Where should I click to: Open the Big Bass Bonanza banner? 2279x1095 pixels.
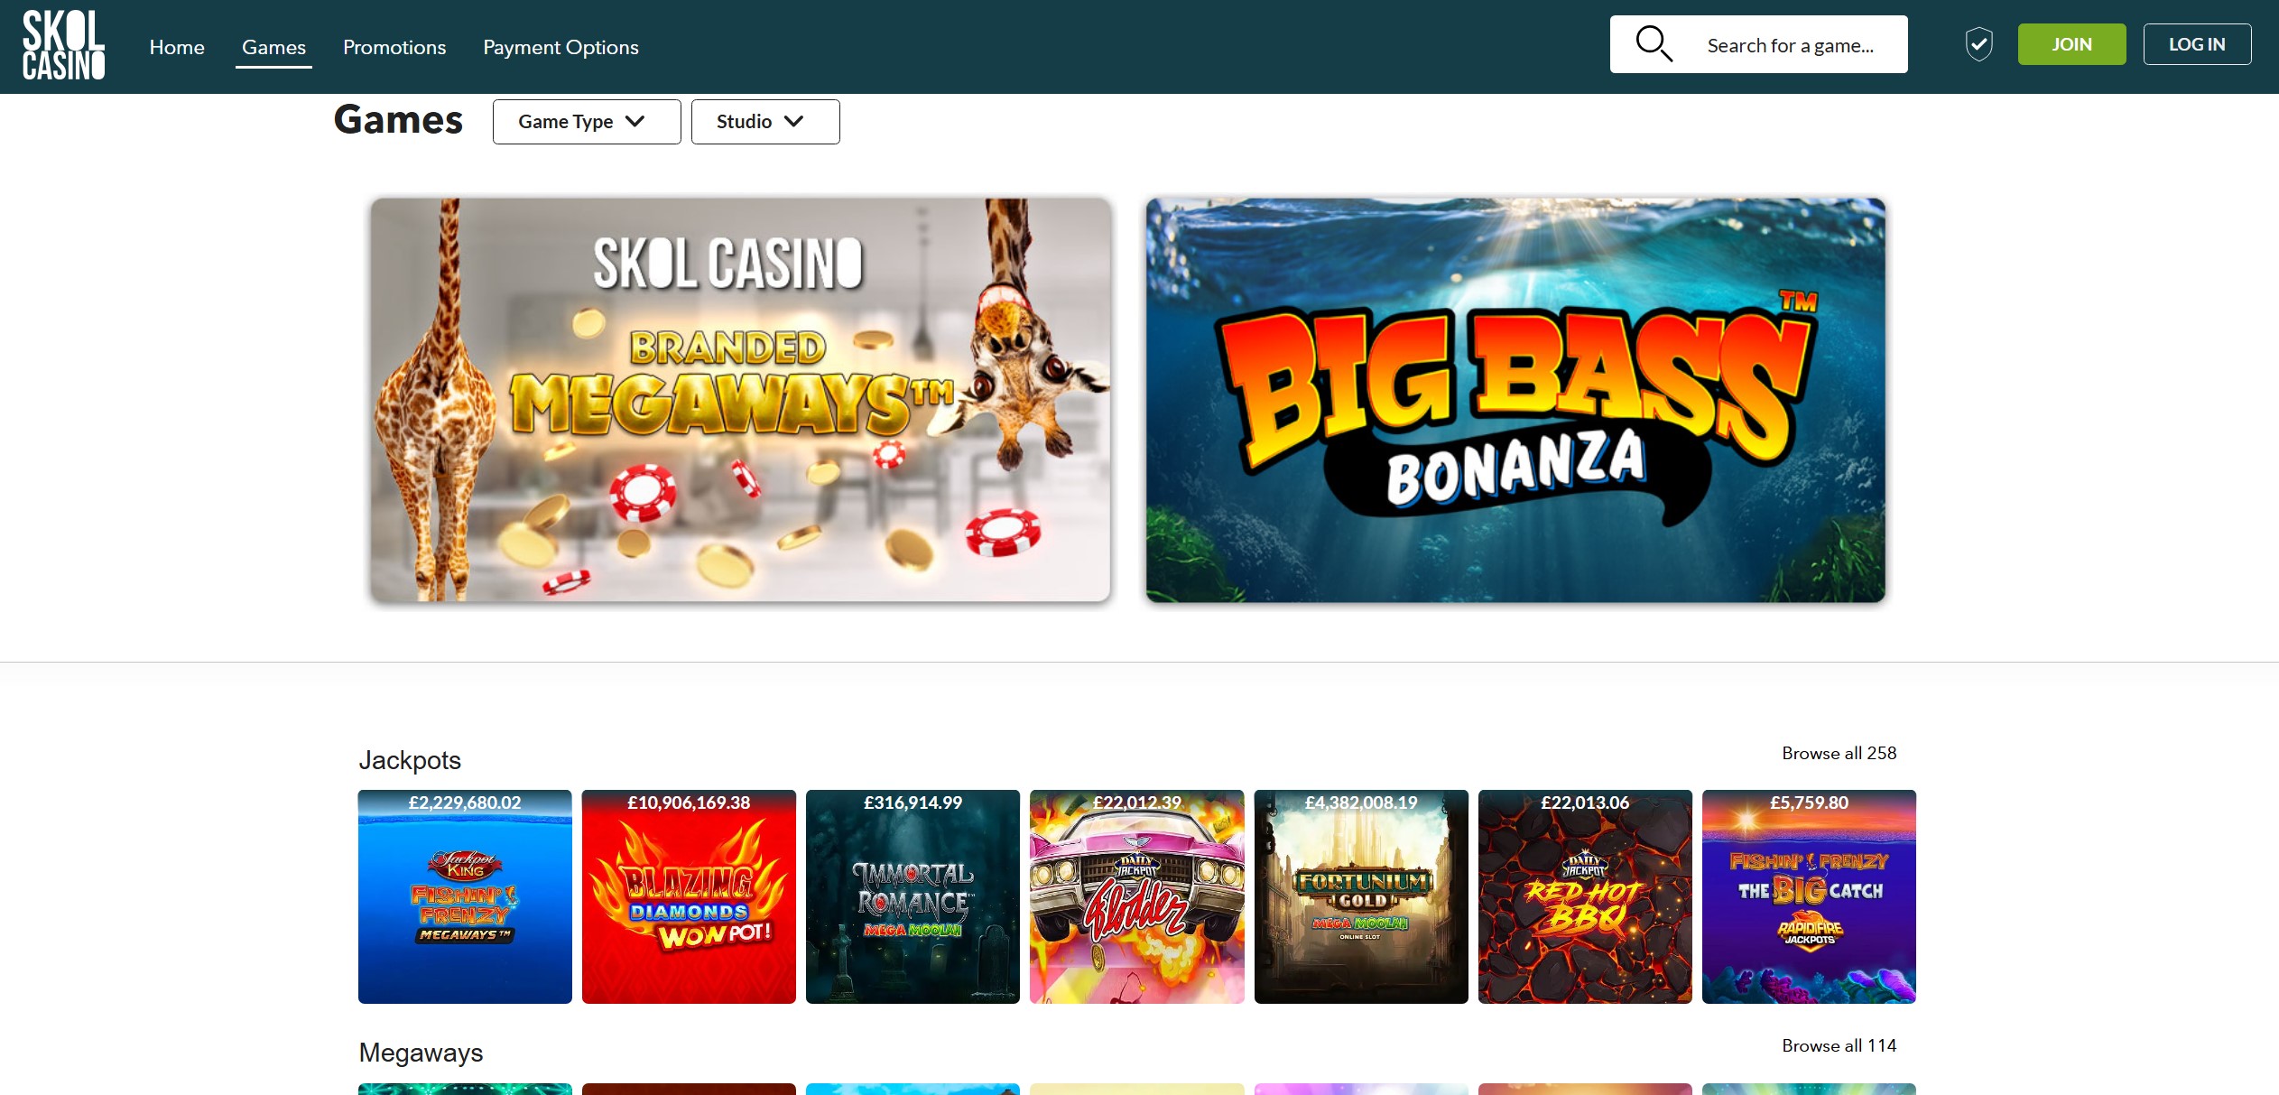point(1514,401)
